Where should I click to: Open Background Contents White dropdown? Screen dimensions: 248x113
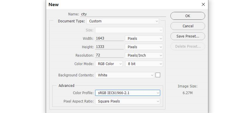pos(125,75)
